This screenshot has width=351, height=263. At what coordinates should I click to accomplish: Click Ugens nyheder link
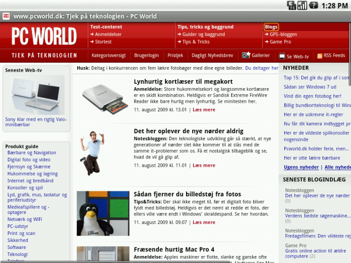click(301, 167)
